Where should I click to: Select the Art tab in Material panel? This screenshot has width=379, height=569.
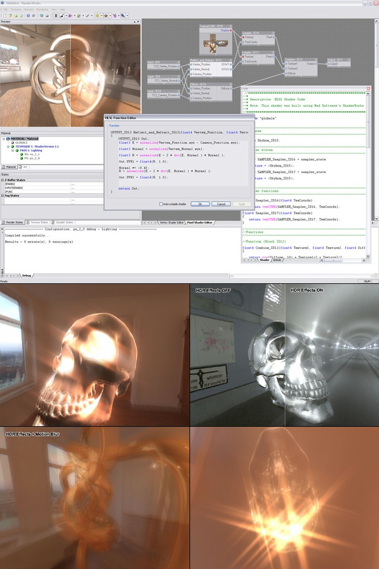pos(24,167)
